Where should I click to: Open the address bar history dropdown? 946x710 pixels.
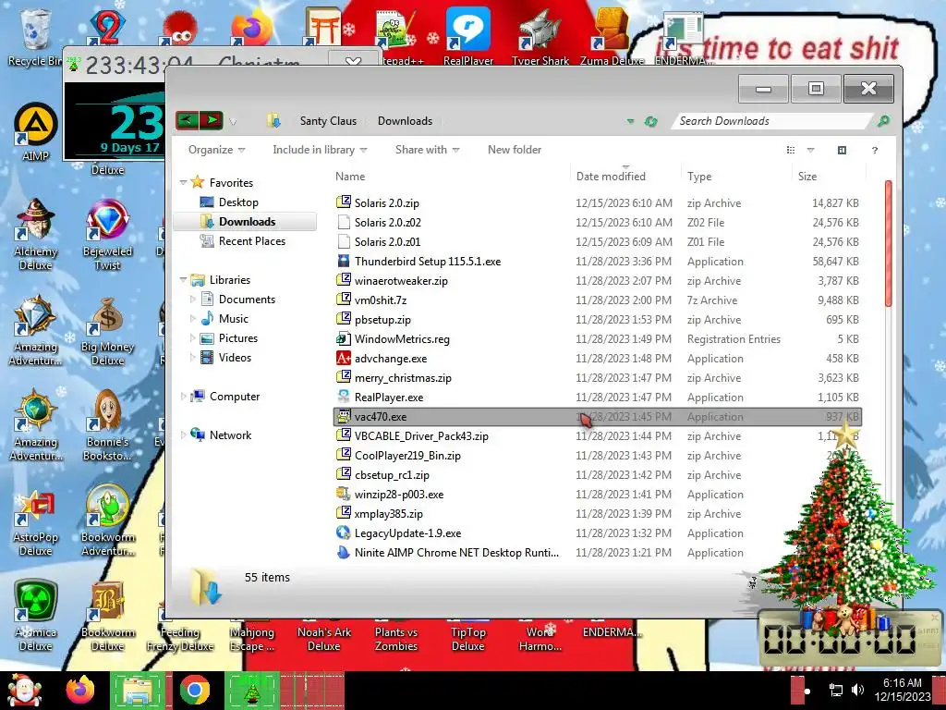630,121
